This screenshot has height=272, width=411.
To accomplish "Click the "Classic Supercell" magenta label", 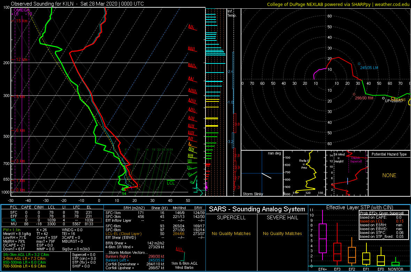I will pyautogui.click(x=356, y=160).
